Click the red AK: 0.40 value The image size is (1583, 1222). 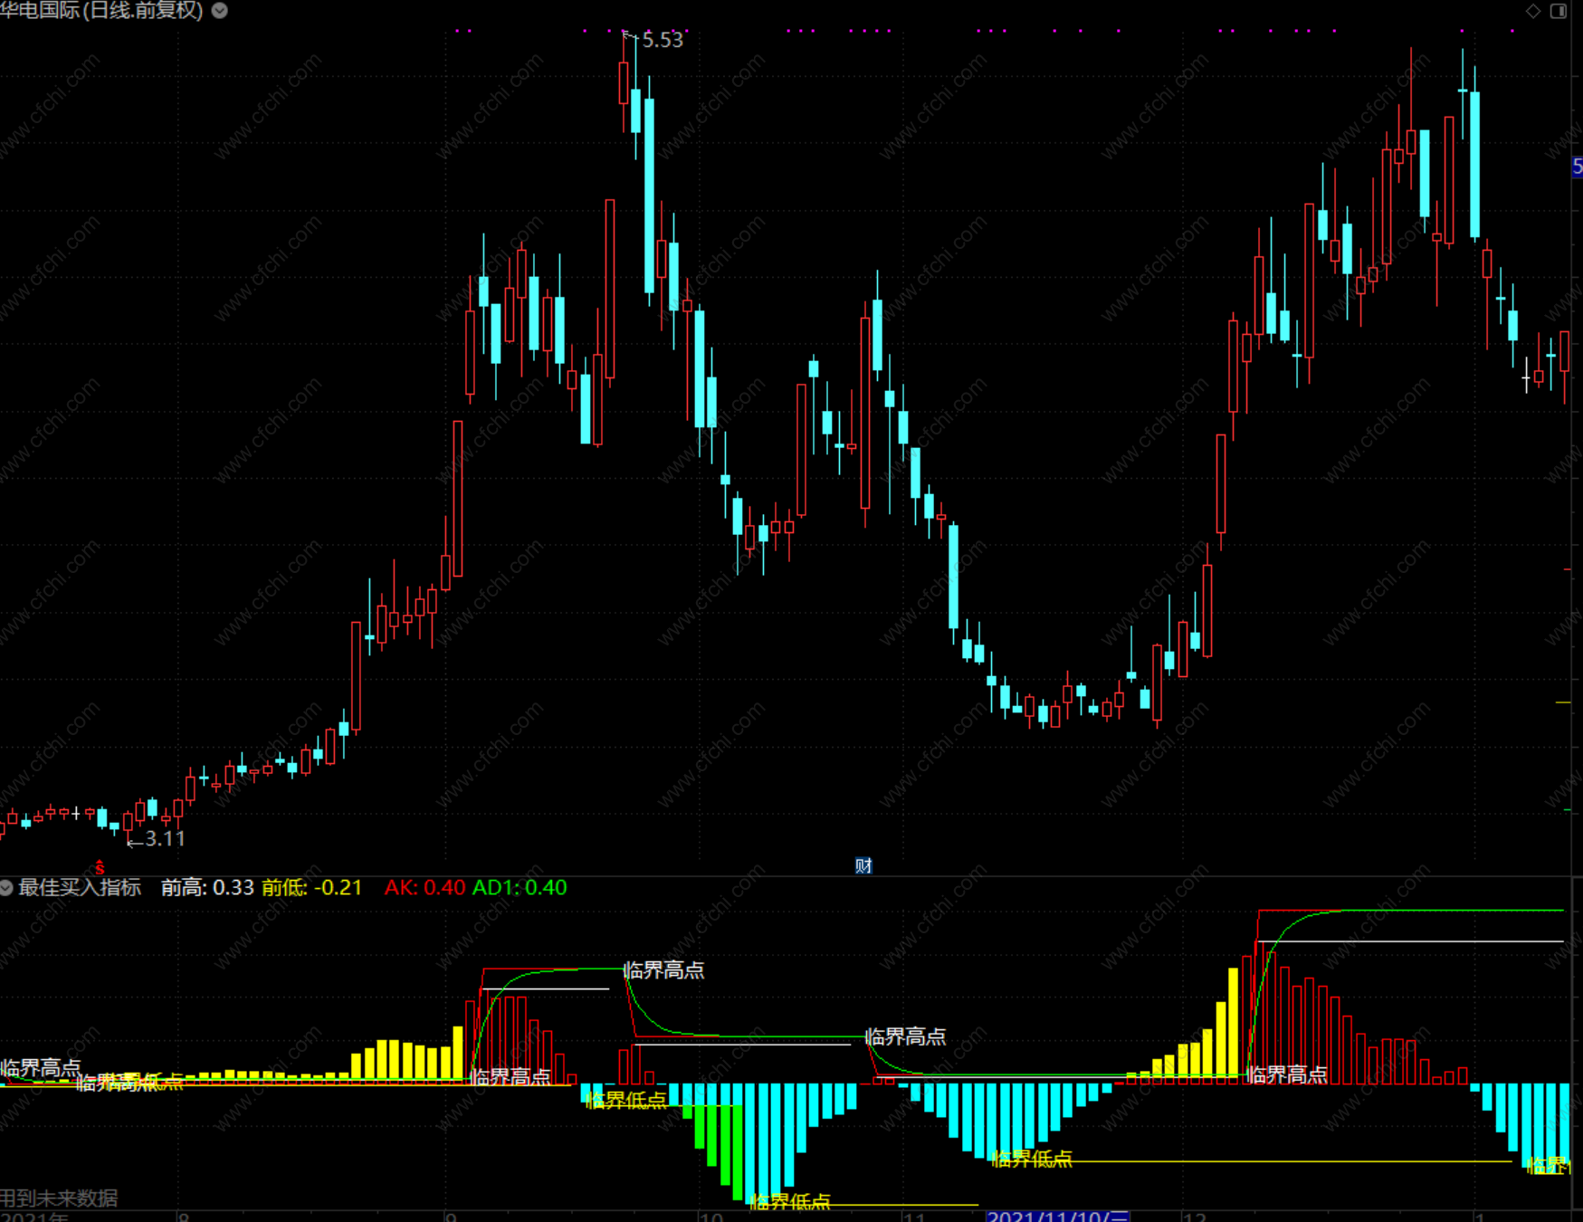coord(424,888)
